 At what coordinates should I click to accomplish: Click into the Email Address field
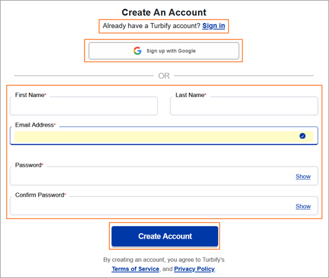click(164, 136)
